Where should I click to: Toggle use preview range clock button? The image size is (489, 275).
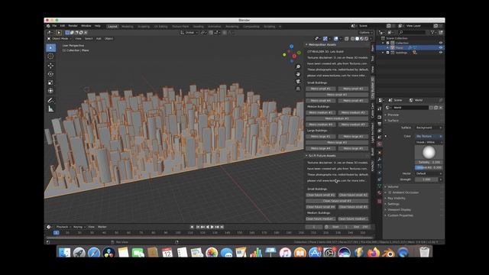tap(326, 227)
